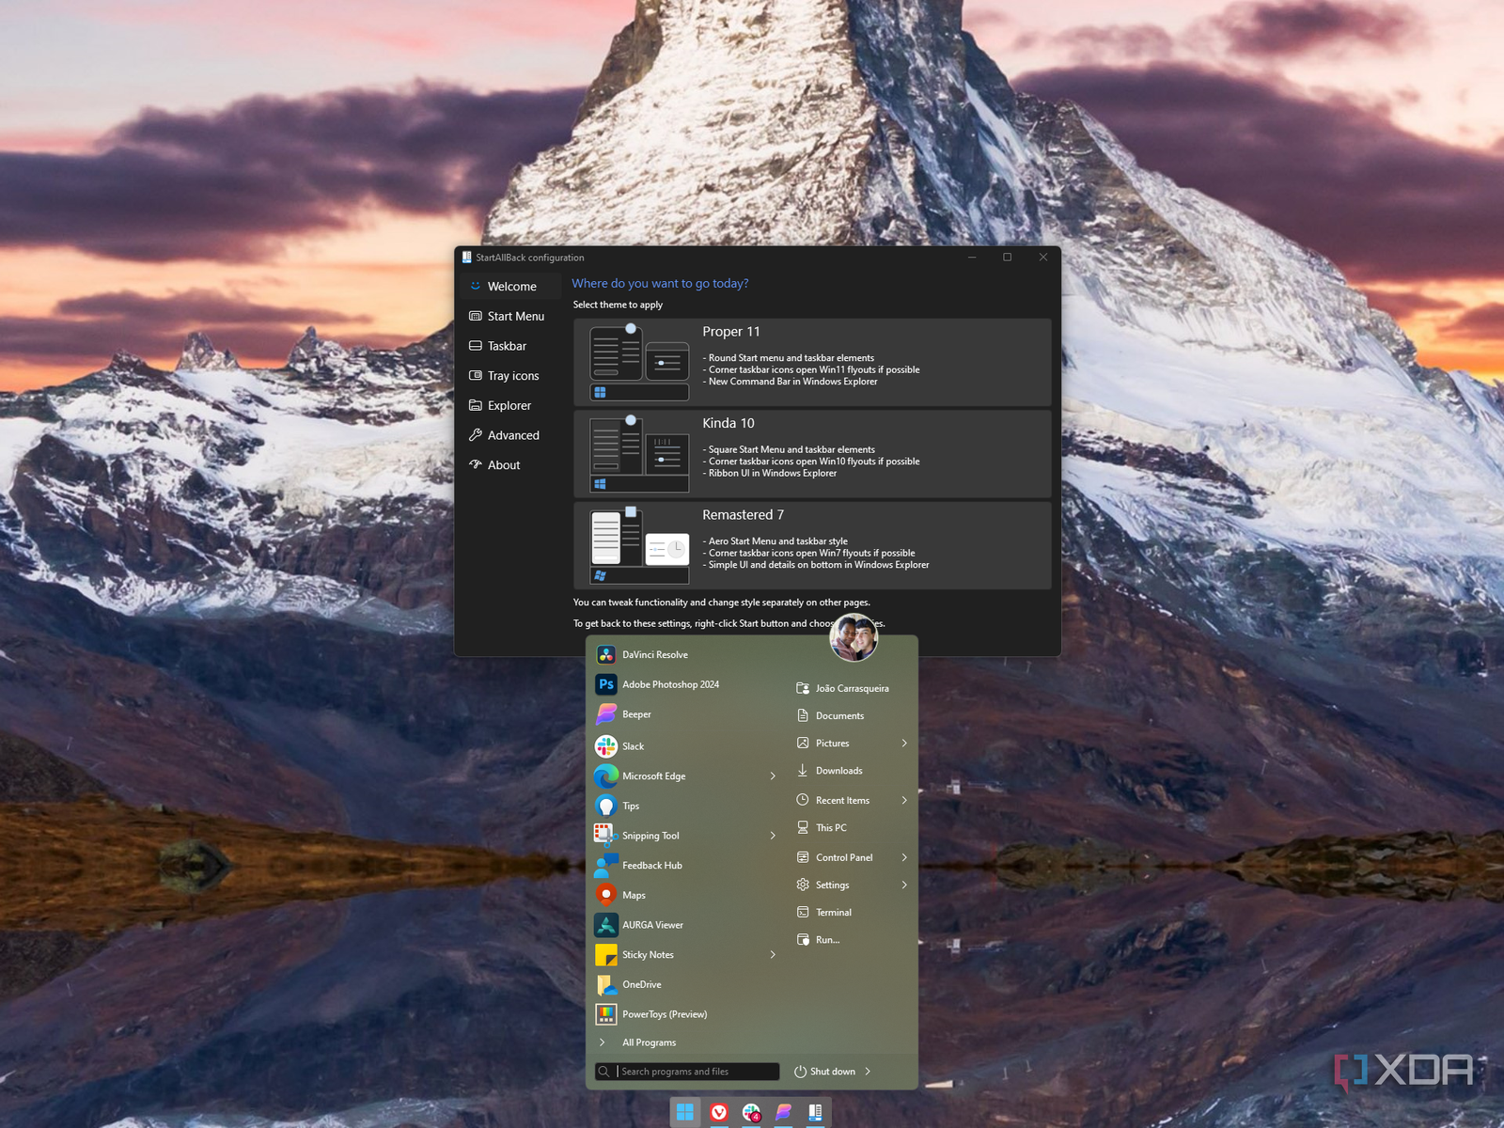Screen dimensions: 1504x1128
Task: Open AURGA Viewer
Action: tap(652, 926)
